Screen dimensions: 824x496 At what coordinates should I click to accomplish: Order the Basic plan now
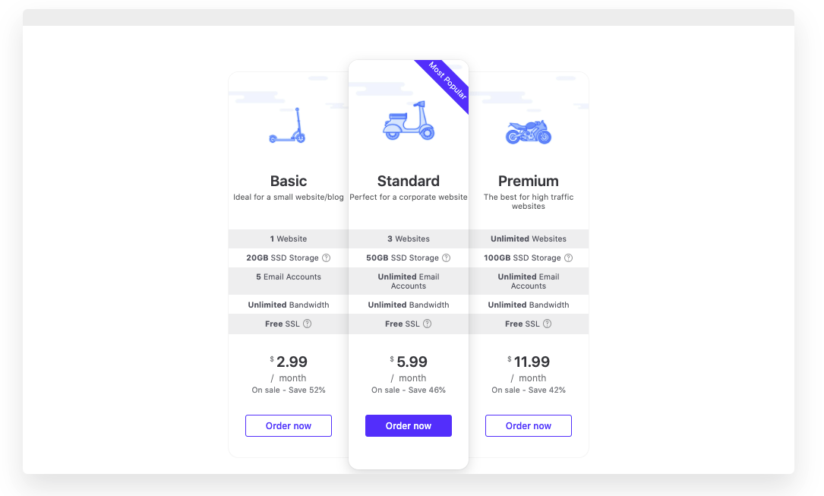point(289,425)
